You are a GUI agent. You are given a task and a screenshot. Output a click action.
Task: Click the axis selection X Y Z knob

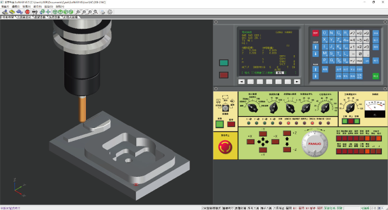(290, 108)
